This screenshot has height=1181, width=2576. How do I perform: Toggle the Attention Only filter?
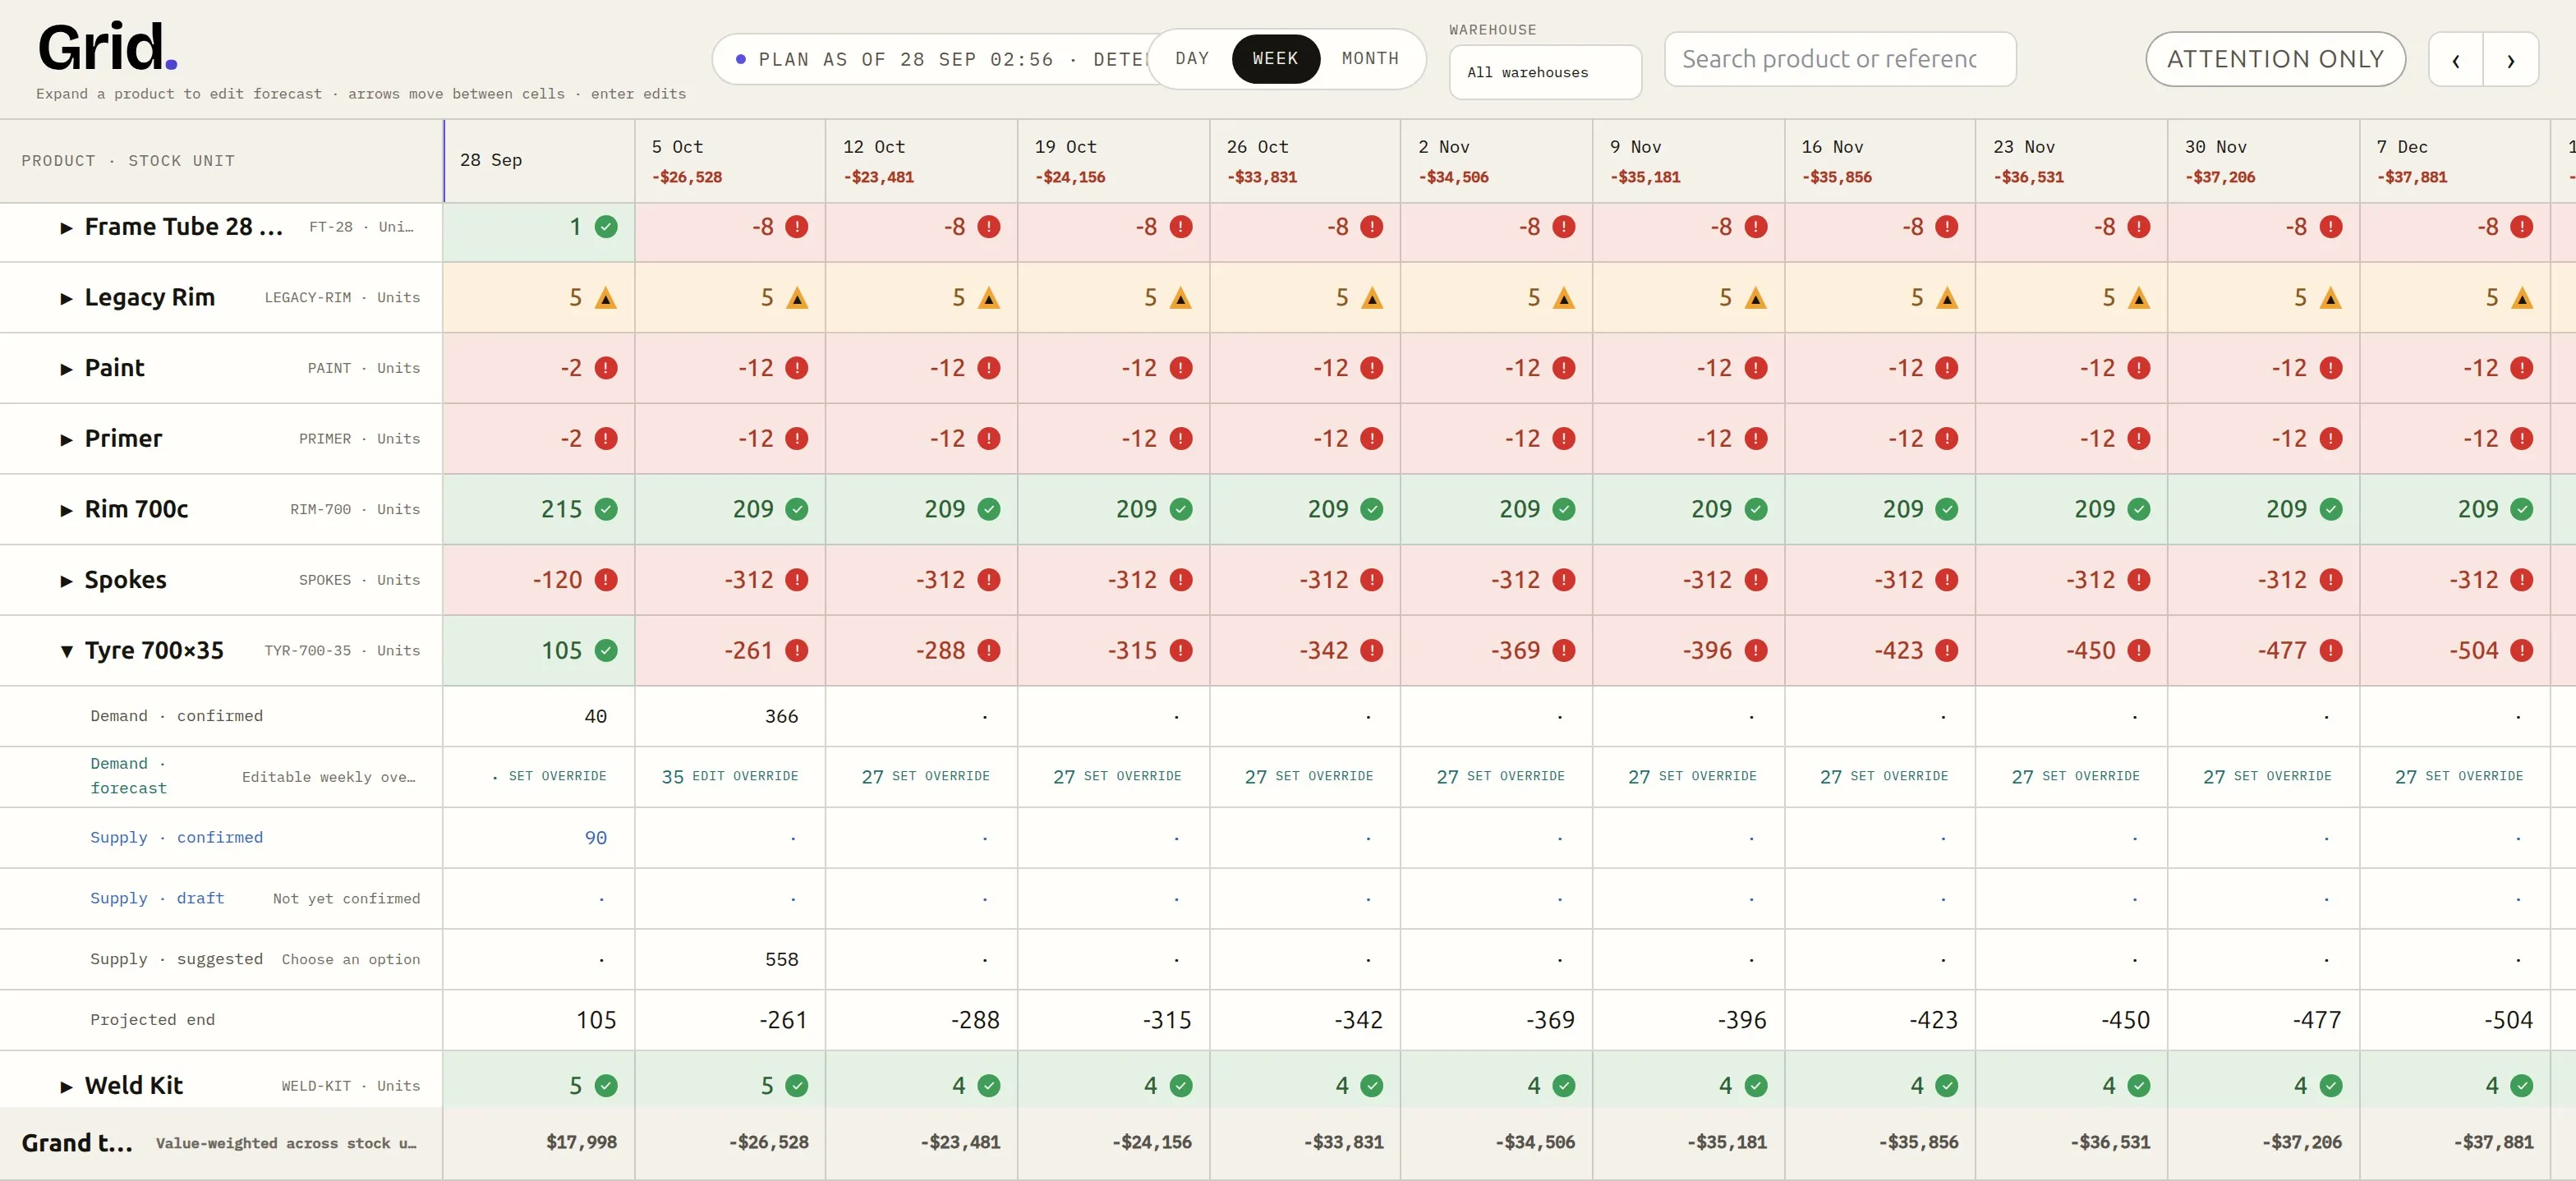tap(2275, 59)
